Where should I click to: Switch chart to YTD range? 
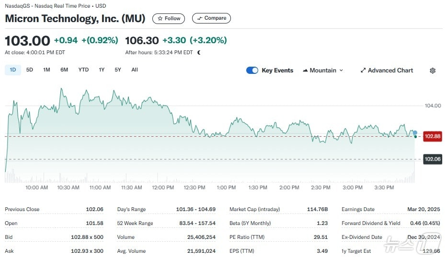tap(83, 70)
